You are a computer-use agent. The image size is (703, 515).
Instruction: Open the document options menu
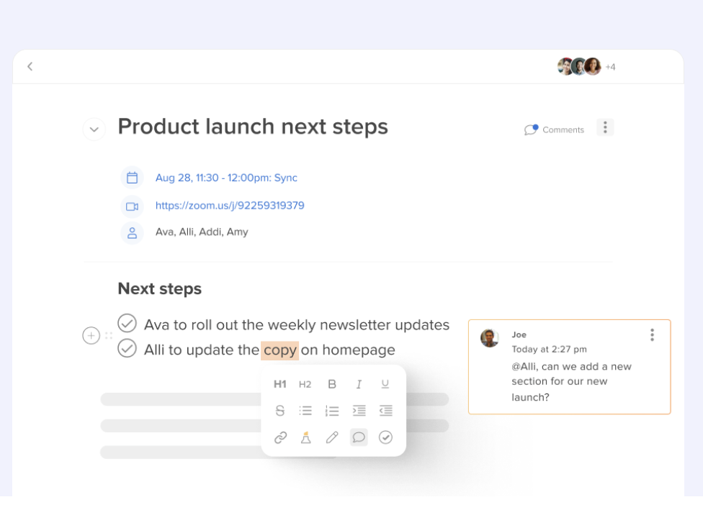(x=606, y=127)
